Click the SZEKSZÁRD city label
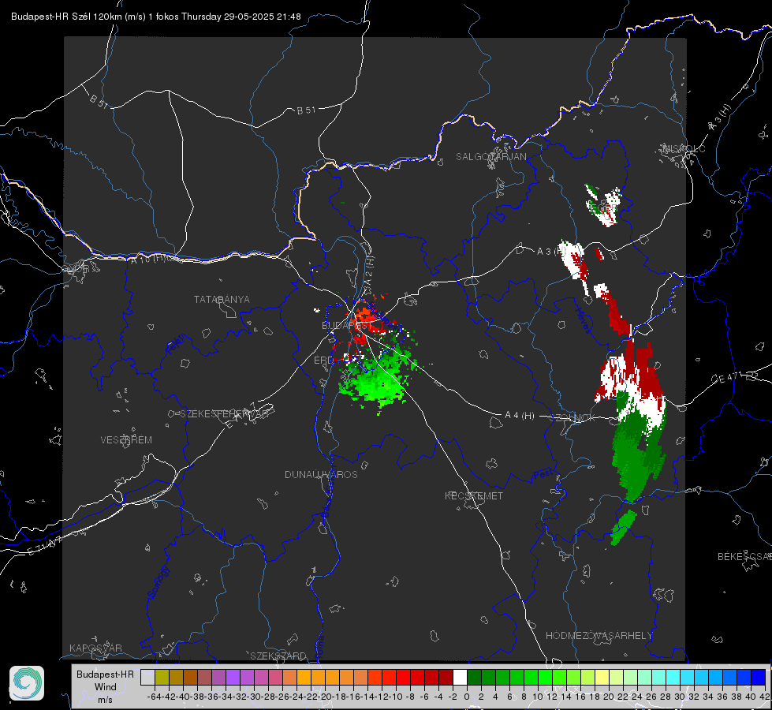The image size is (772, 710). coord(278,656)
